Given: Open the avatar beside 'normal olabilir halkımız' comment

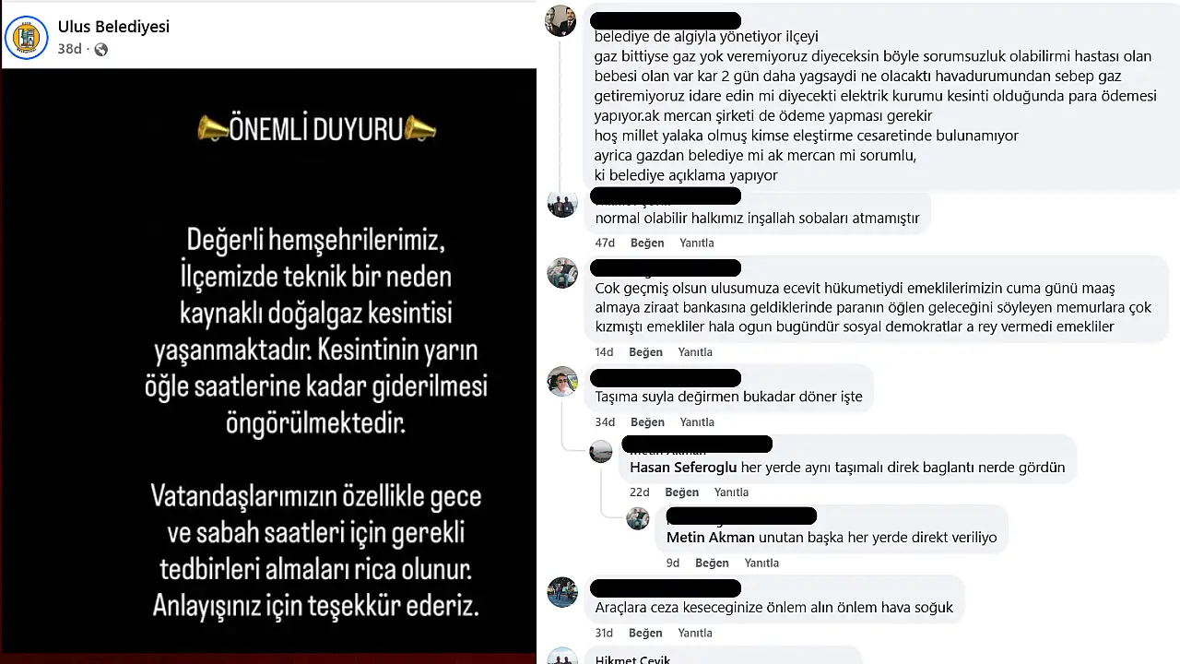Looking at the screenshot, I should [x=561, y=202].
